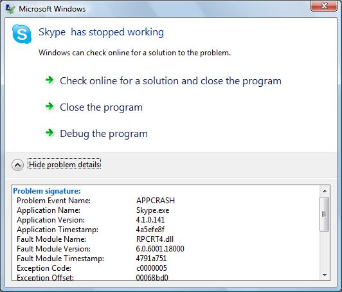Click the Problem signature heading
Viewport: 342px width, 292px height.
point(47,191)
